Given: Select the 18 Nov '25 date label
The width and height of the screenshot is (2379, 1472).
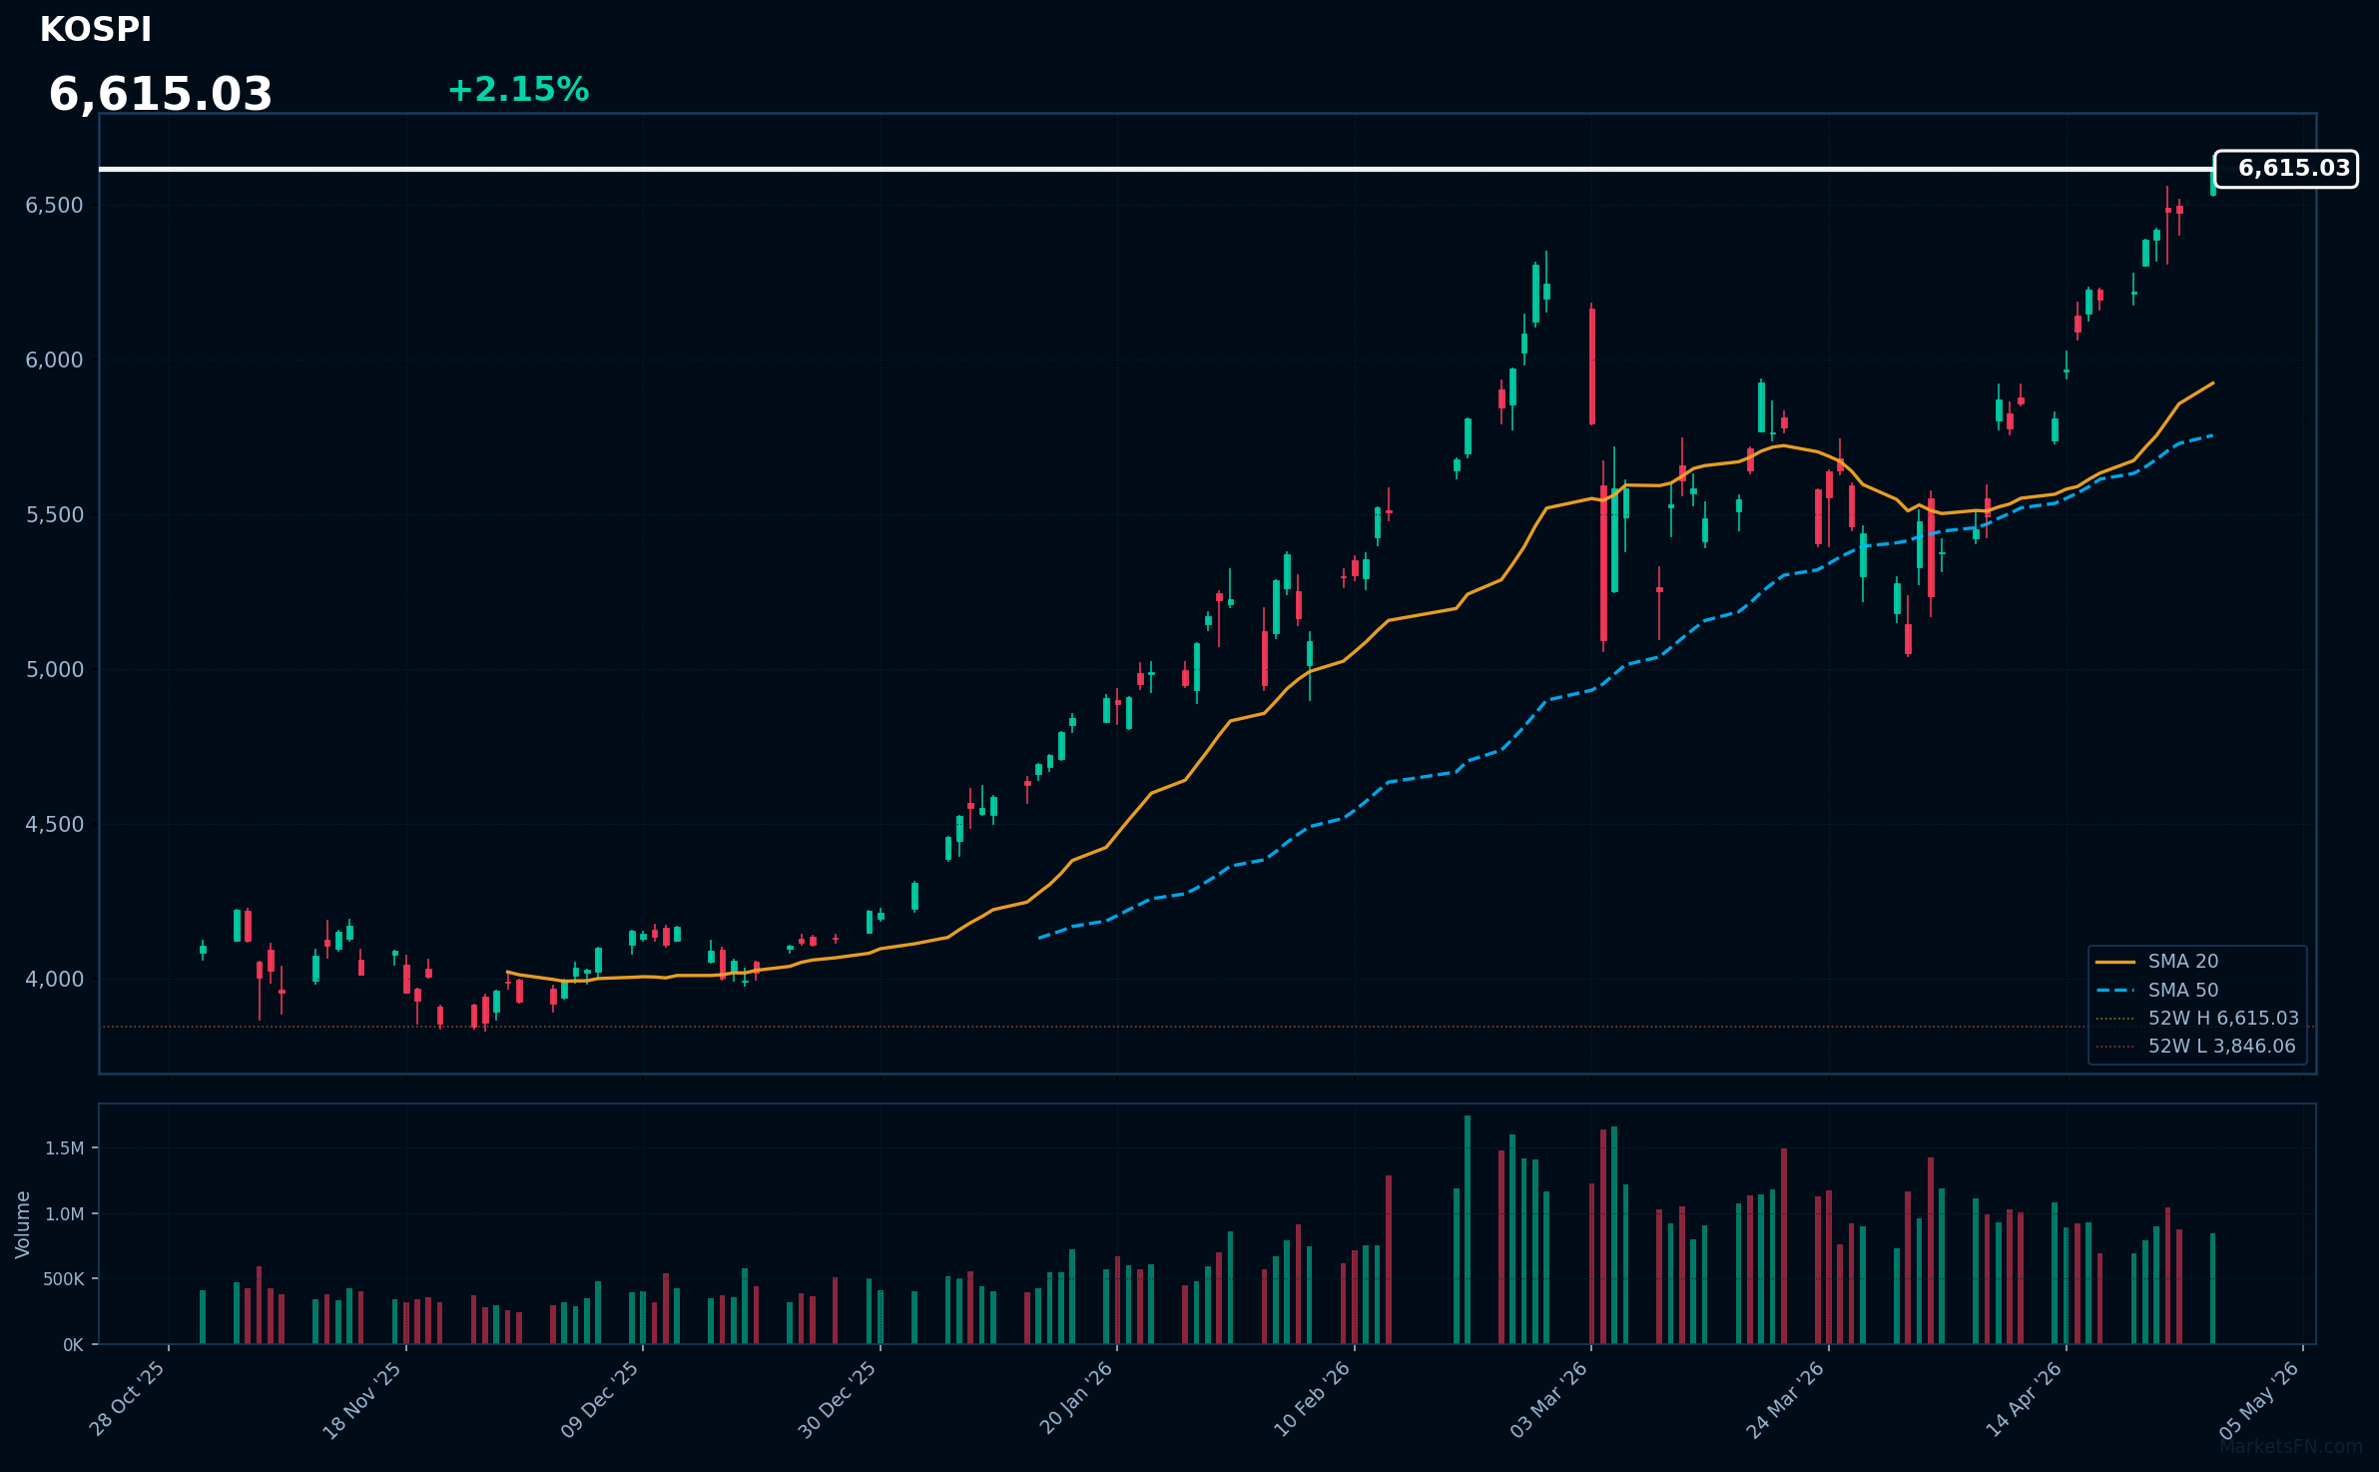Looking at the screenshot, I should click(362, 1400).
